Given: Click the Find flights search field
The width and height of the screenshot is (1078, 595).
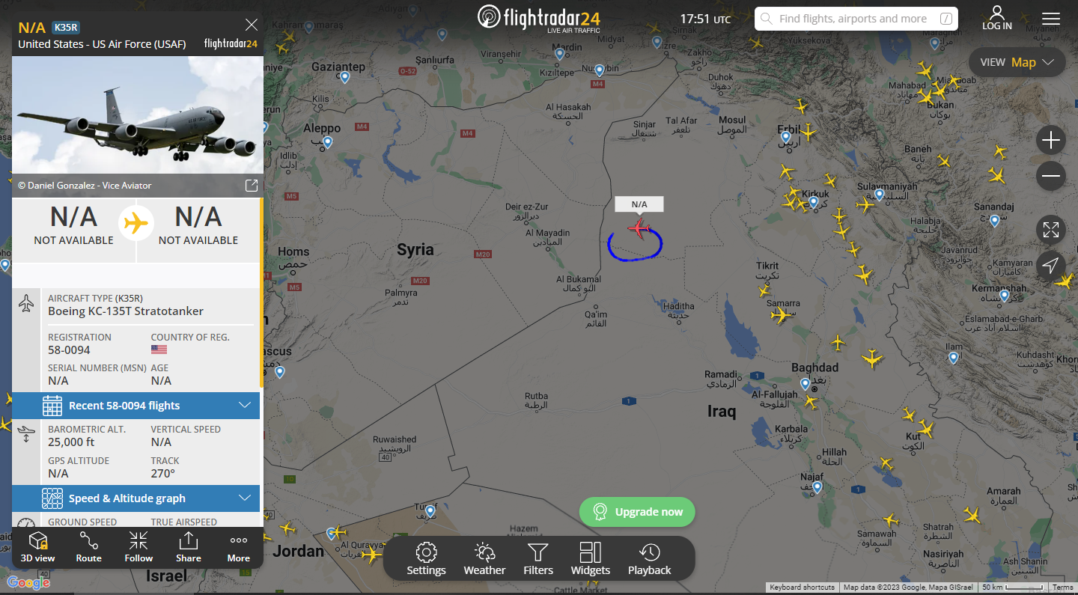Looking at the screenshot, I should (856, 19).
